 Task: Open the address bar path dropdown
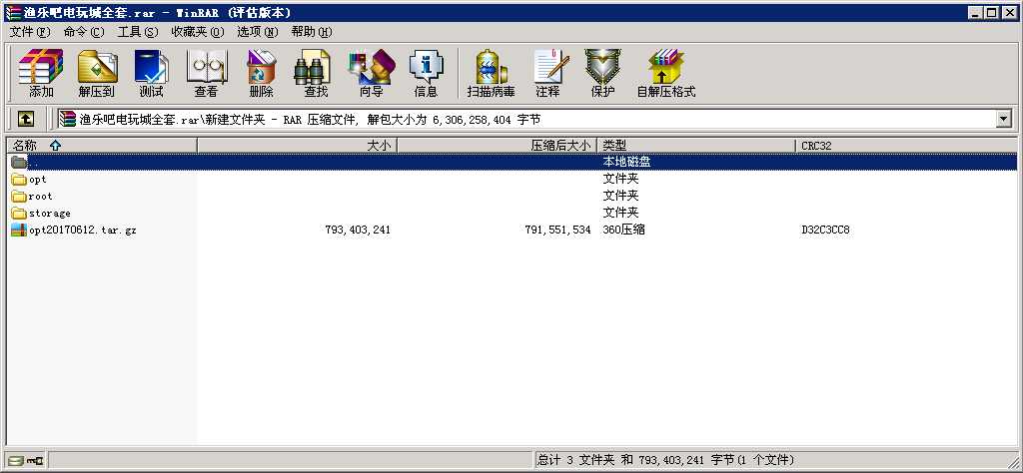click(x=1003, y=119)
